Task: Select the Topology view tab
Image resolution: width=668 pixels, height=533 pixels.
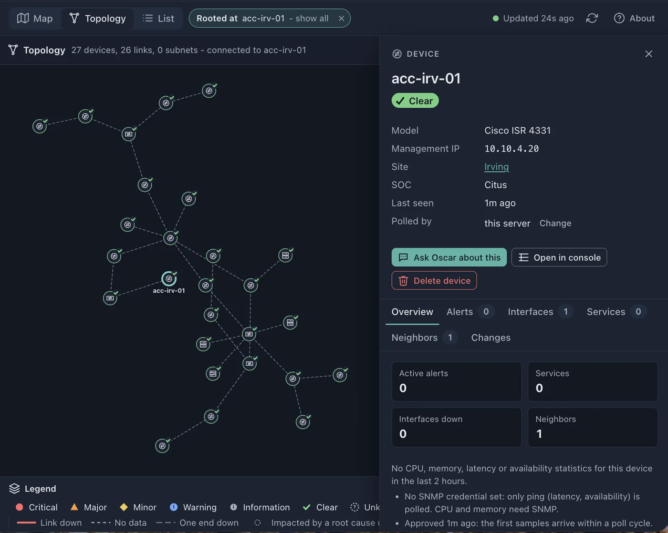Action: [x=98, y=19]
